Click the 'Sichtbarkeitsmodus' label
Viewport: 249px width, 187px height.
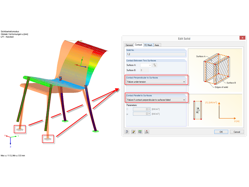pos(10,31)
